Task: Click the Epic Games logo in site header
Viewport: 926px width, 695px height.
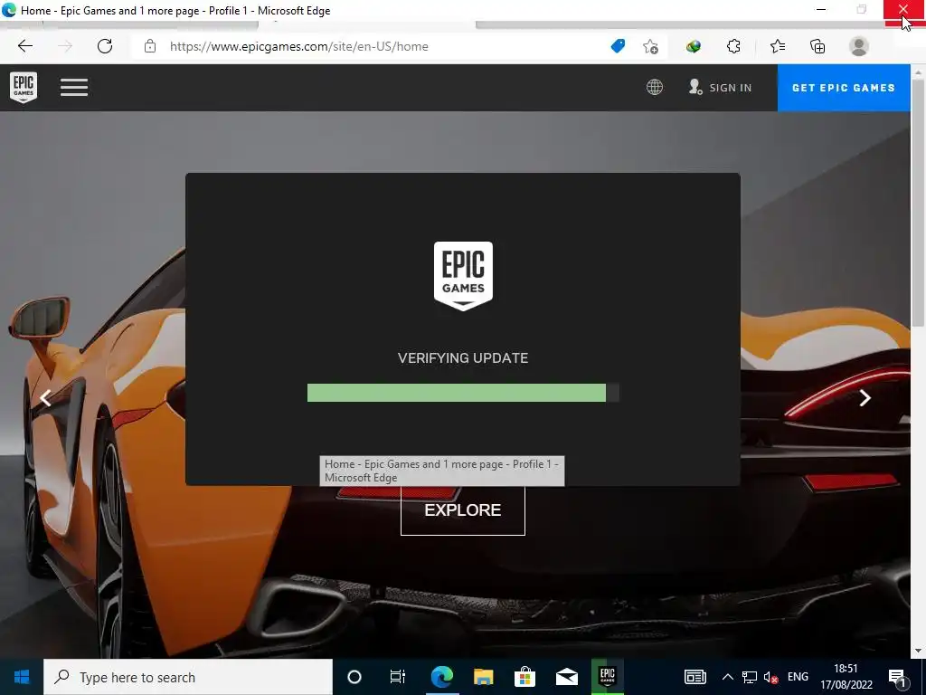Action: tap(24, 88)
